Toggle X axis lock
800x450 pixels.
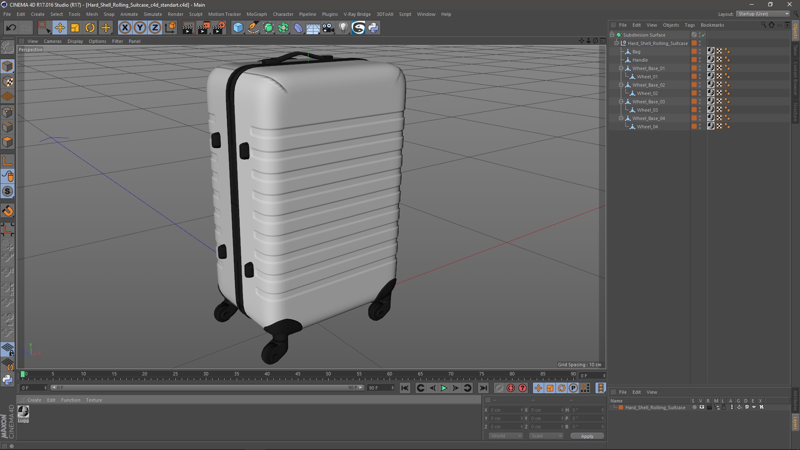coord(125,28)
